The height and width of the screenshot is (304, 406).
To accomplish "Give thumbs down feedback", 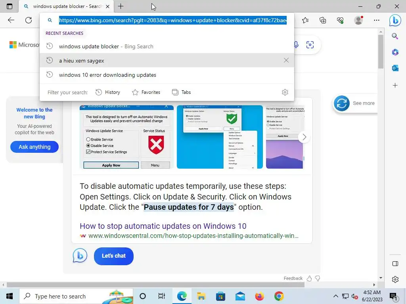I will [318, 278].
